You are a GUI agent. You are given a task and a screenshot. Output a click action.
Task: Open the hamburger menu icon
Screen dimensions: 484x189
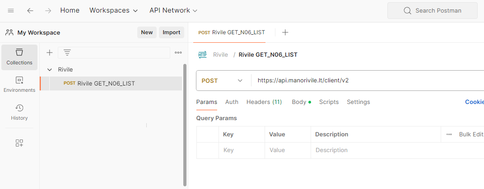point(11,10)
